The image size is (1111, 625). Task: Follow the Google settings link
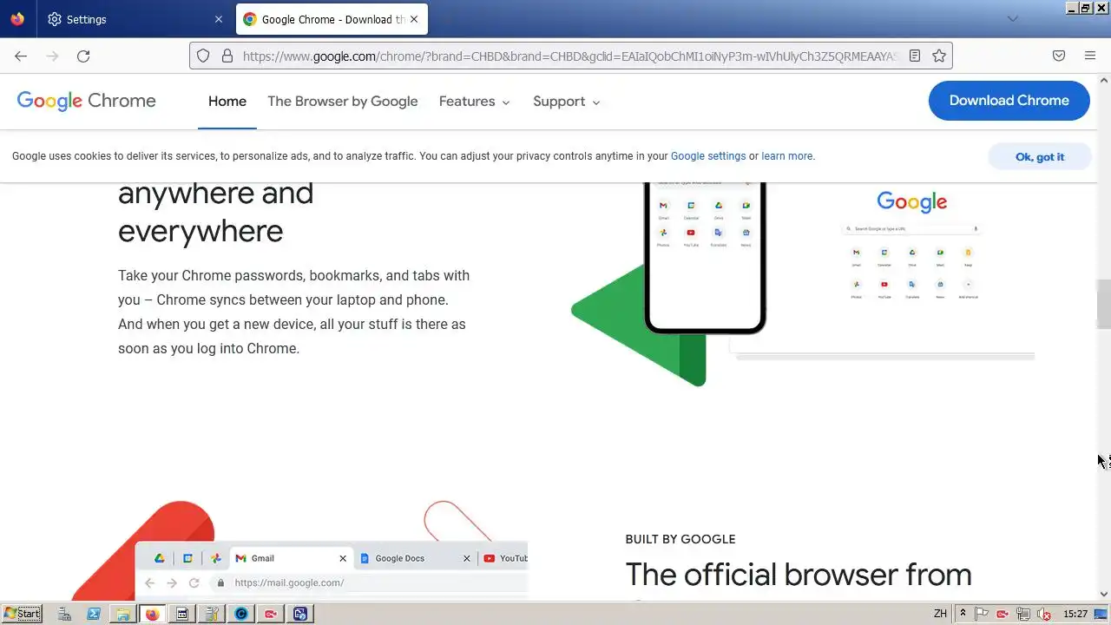click(x=708, y=156)
